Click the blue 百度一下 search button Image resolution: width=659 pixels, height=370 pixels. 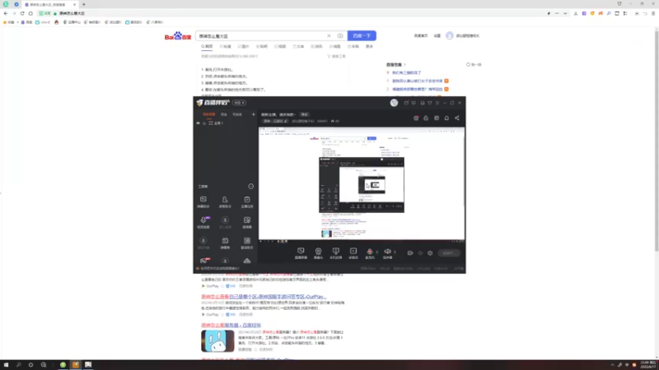coord(362,36)
